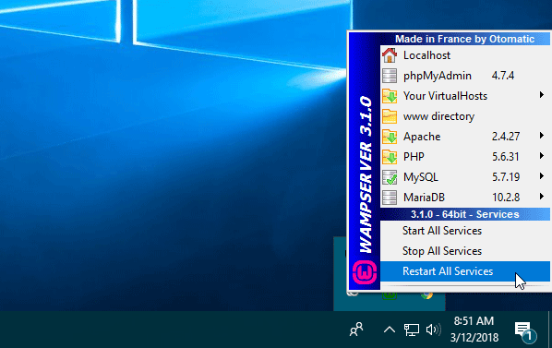The image size is (552, 348).
Task: Click the MySQL checked database icon
Action: tap(390, 177)
